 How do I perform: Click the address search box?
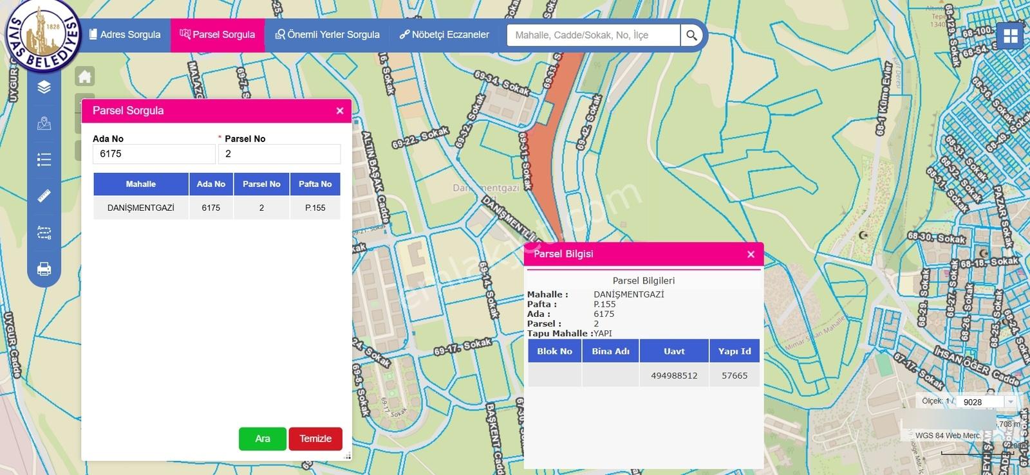pos(593,35)
